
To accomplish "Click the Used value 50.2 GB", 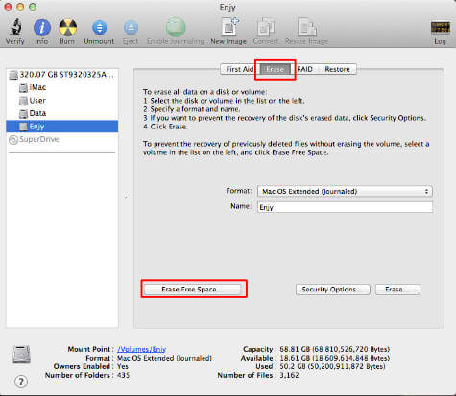I will point(332,366).
